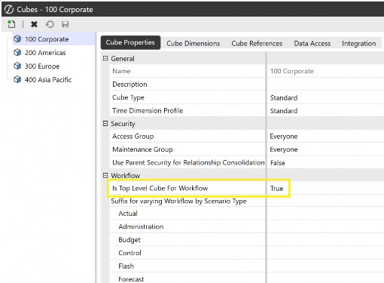Screen dimensions: 384x283
Task: Collapse the General section
Action: [x=105, y=58]
